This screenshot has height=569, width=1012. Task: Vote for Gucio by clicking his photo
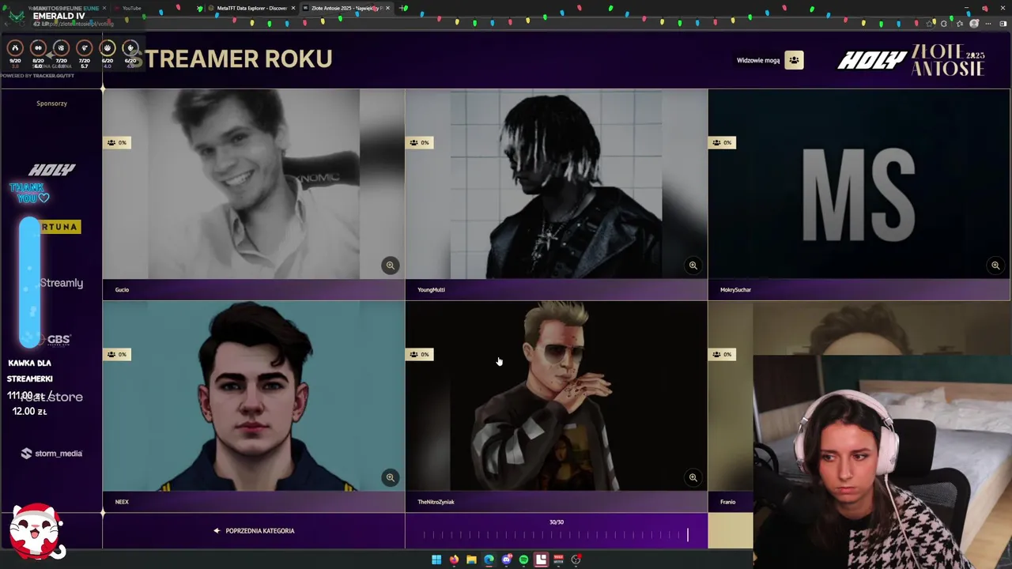point(253,184)
